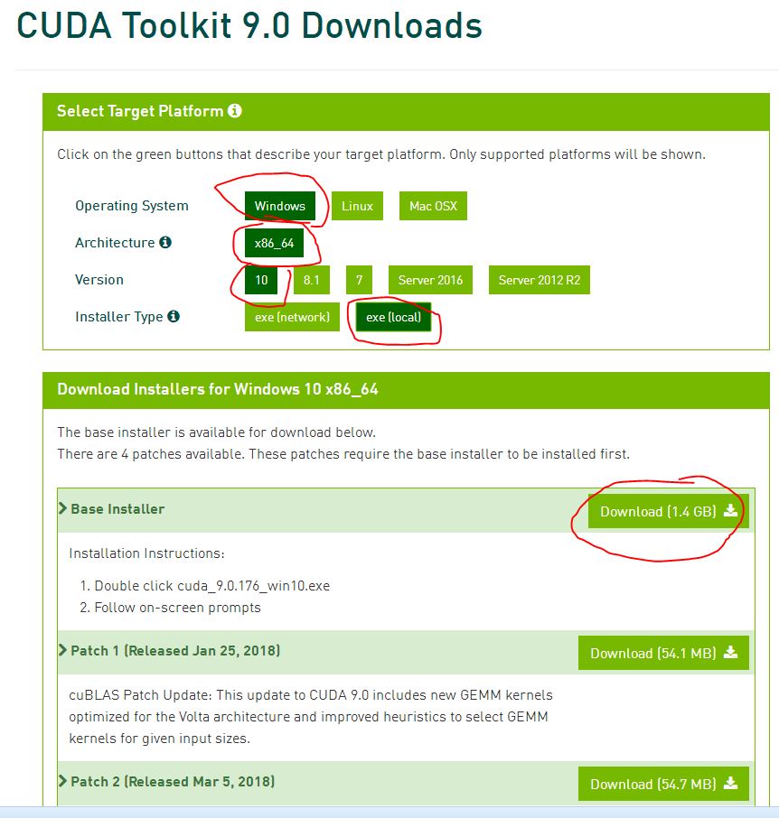Choose Server 2012 R2 version

539,280
